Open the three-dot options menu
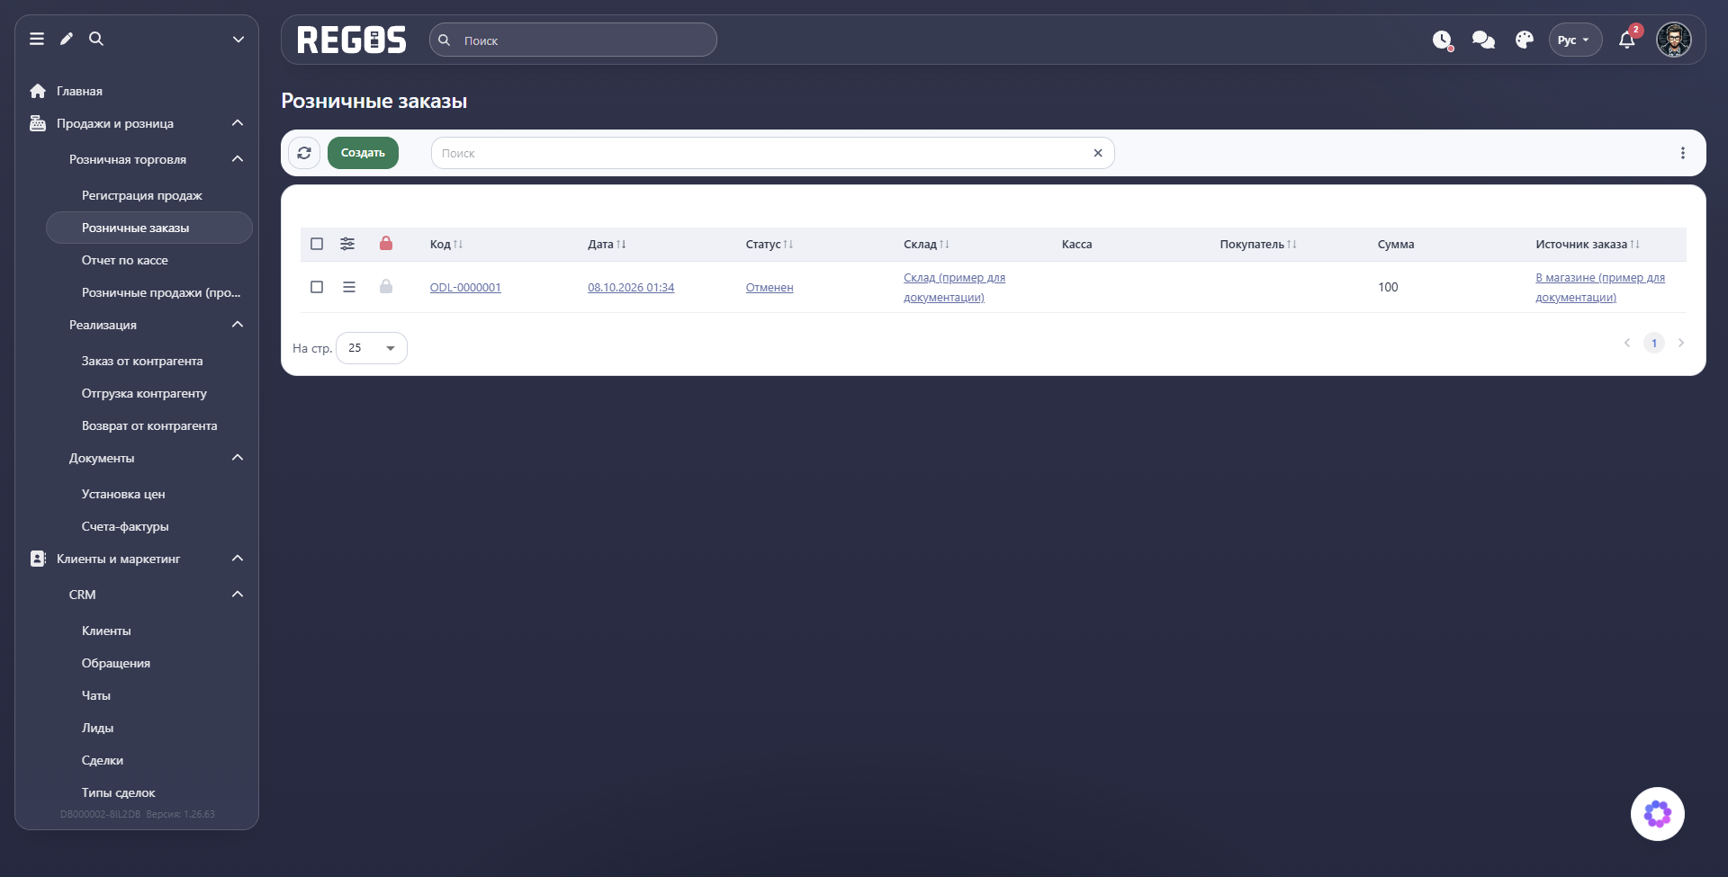 pos(1683,153)
